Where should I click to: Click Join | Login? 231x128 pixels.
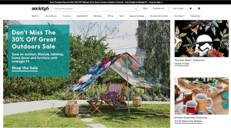178,8
